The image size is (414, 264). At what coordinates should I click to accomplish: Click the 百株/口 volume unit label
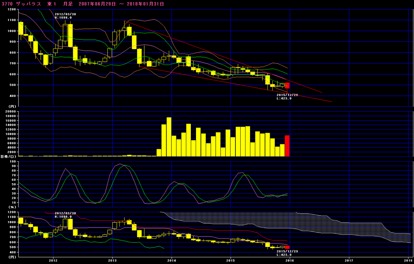point(8,156)
